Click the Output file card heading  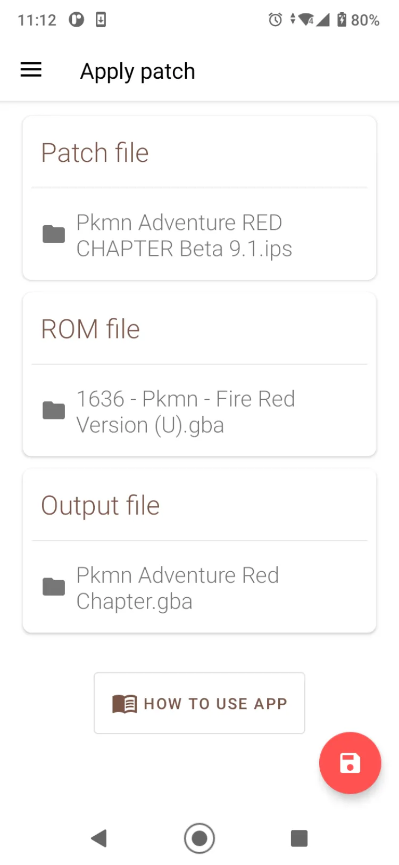coord(100,505)
